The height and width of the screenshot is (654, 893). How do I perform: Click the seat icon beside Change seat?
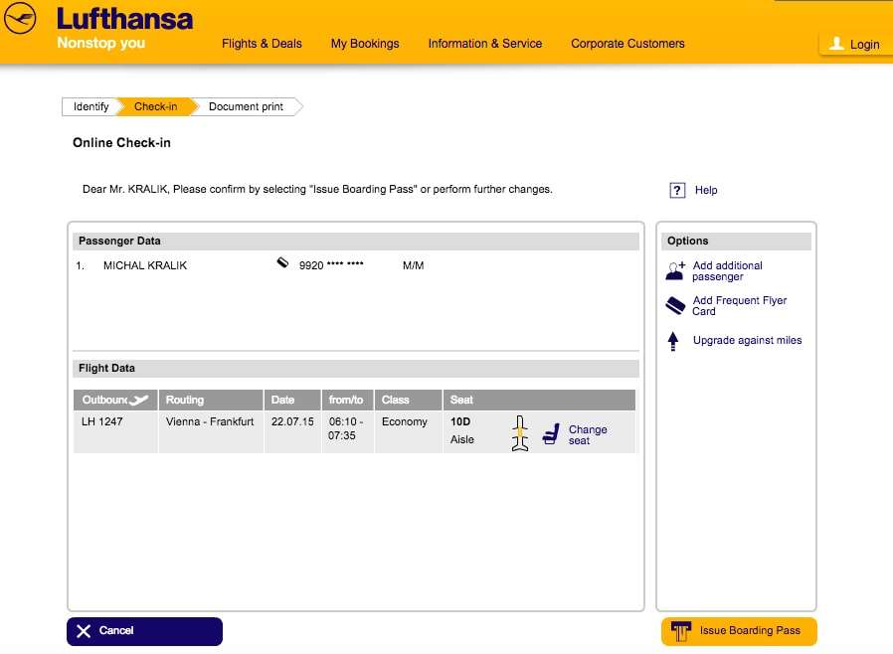point(551,434)
